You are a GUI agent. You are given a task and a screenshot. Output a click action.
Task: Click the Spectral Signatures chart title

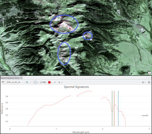76,87
